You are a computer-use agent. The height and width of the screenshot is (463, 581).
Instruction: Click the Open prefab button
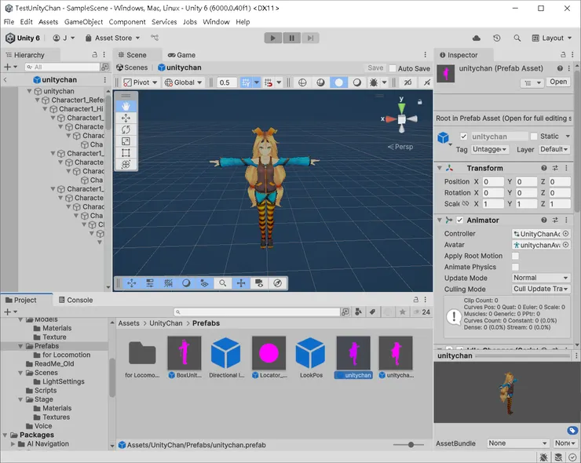(x=558, y=82)
